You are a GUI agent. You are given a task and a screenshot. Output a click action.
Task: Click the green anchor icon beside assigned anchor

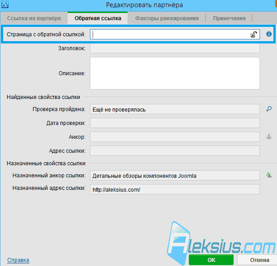coord(269,175)
